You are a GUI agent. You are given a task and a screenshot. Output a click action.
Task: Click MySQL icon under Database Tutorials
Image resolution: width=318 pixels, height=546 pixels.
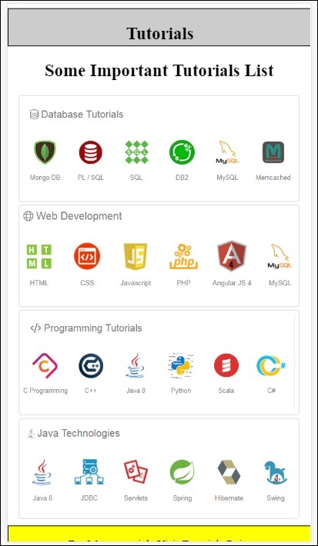point(227,152)
